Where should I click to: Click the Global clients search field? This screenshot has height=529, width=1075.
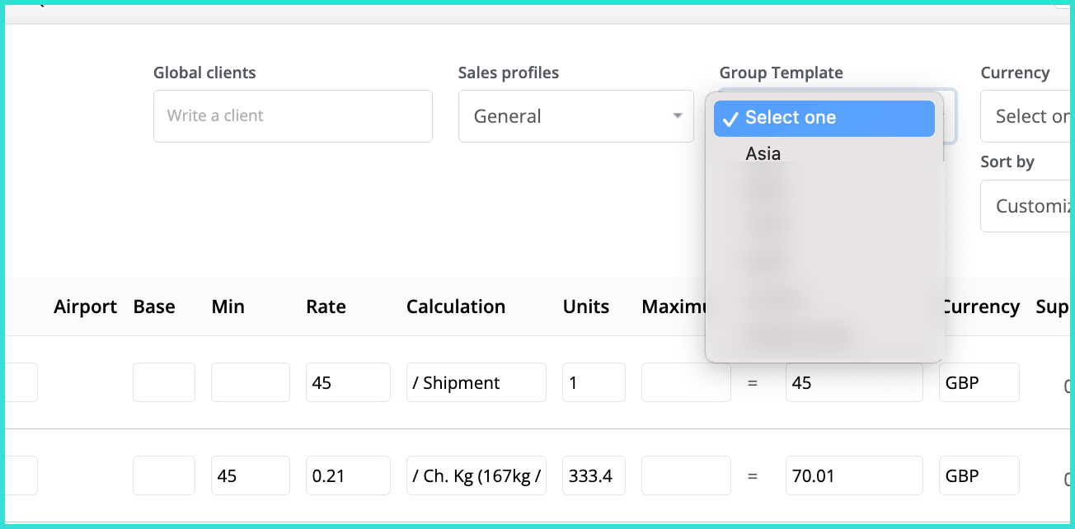tap(293, 116)
